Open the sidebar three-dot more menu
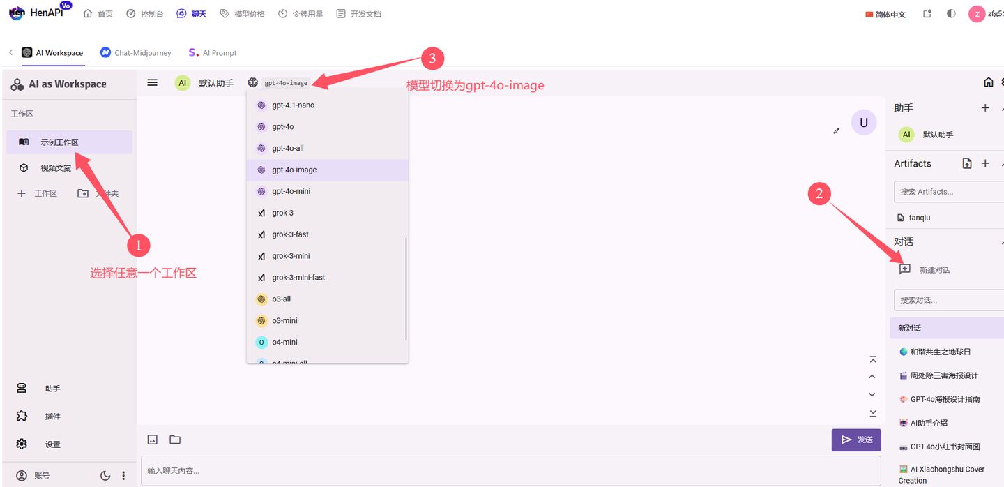The width and height of the screenshot is (1004, 487). [x=123, y=476]
